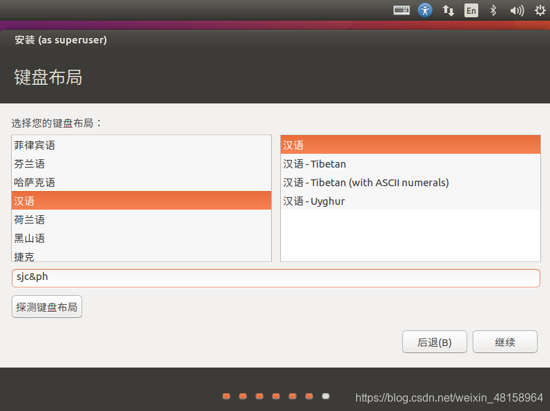Select 菲律宾语 in the language list

[x=141, y=145]
